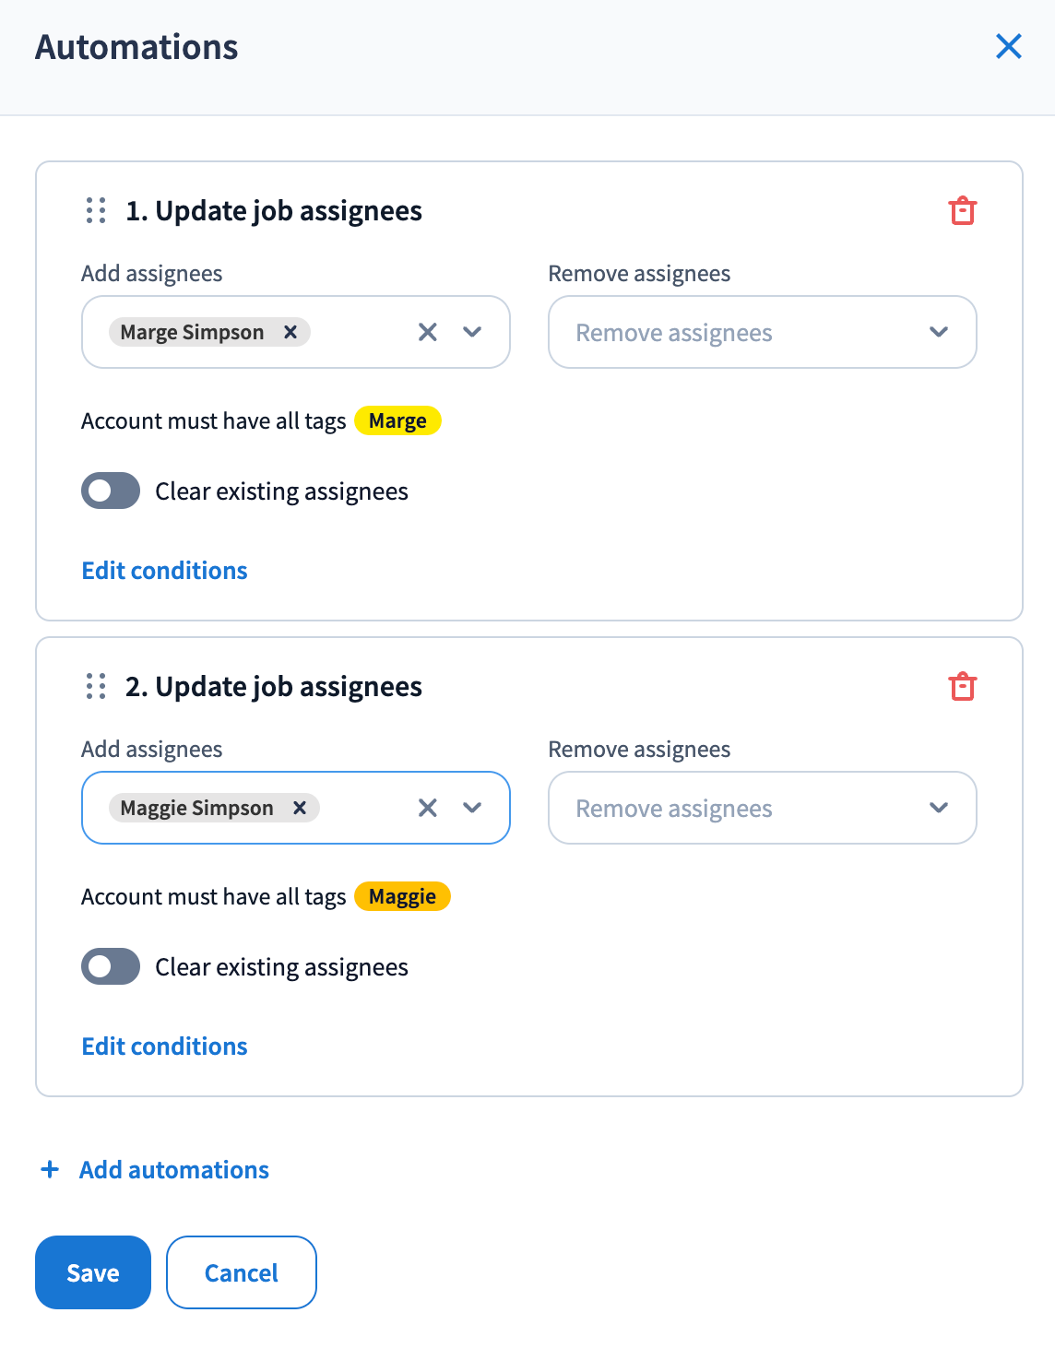Delete automation 2 with trash icon
1055x1372 pixels.
point(962,687)
